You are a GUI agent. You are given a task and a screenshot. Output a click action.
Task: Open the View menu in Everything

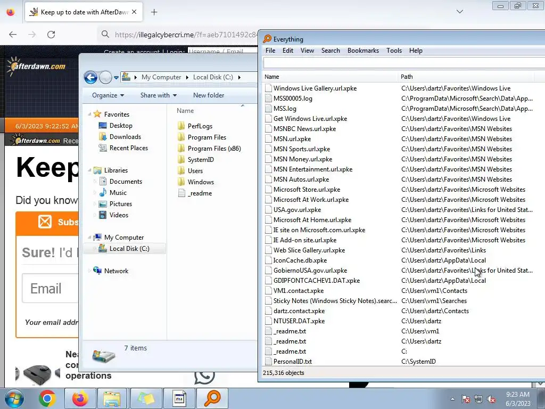click(x=307, y=51)
